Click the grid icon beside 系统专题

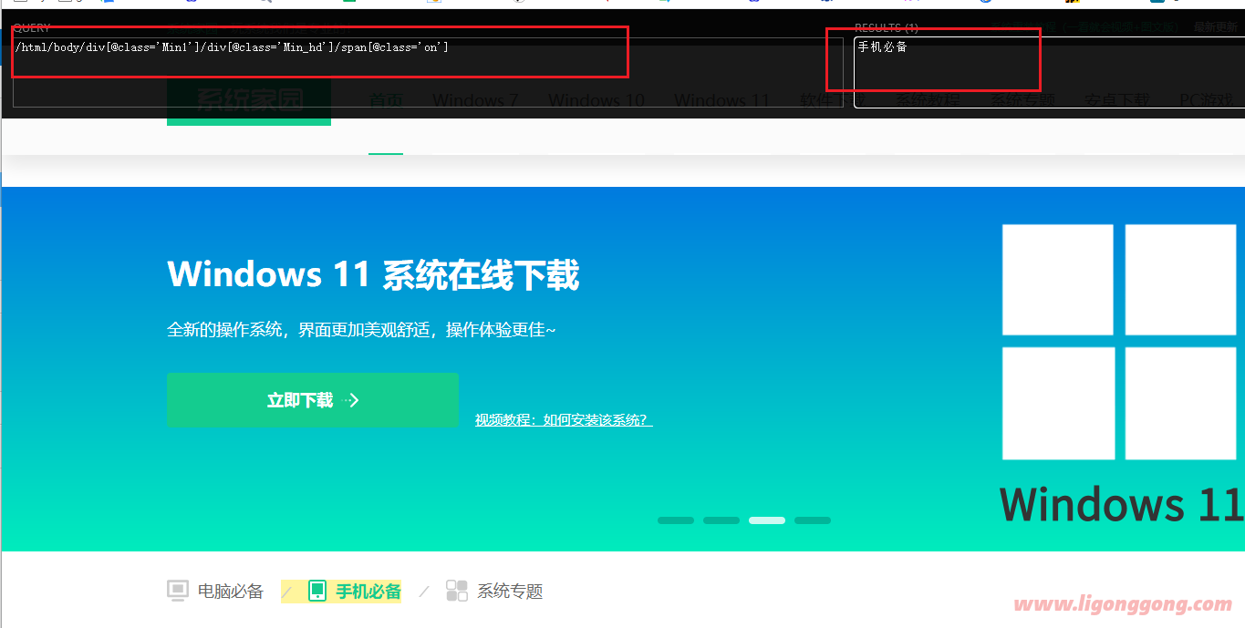(457, 591)
